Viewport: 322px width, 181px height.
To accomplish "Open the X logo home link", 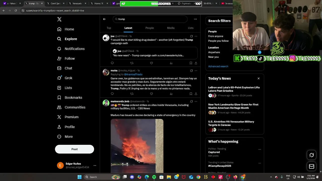I will click(59, 19).
